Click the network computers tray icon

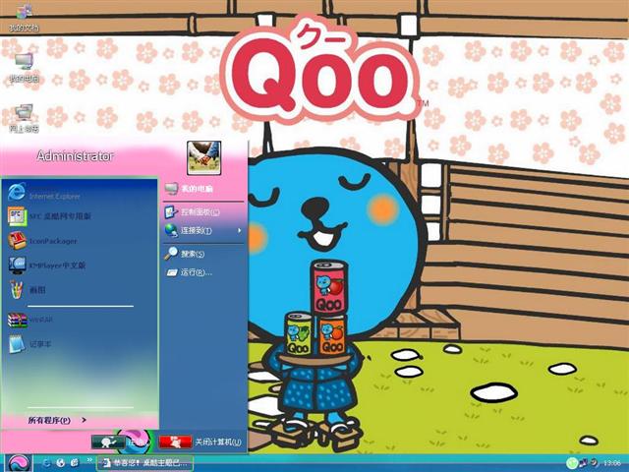coord(584,463)
